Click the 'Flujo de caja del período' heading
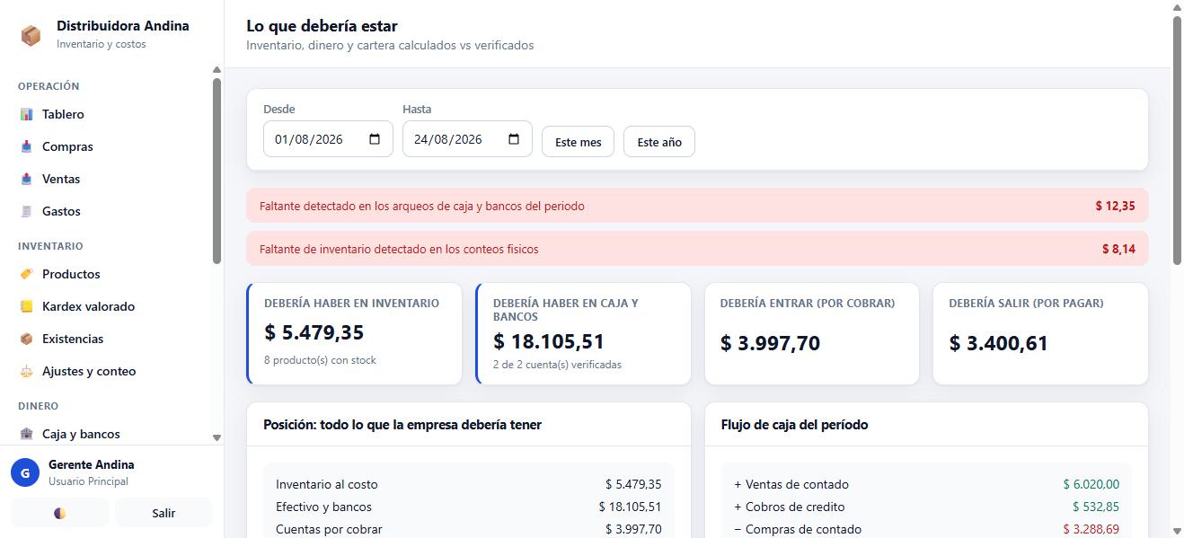 794,424
